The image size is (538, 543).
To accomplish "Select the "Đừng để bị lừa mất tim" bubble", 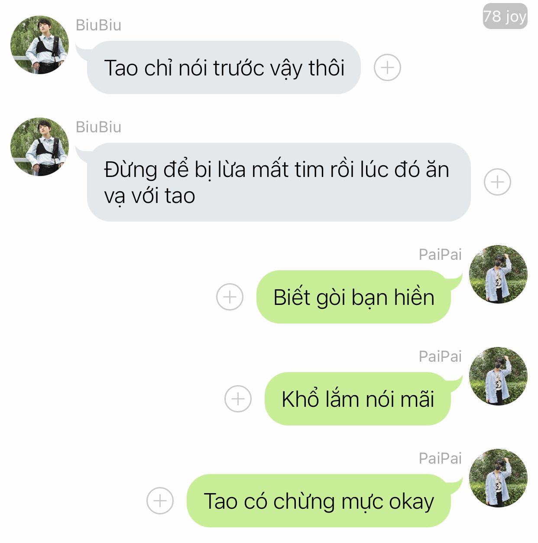I will click(279, 182).
